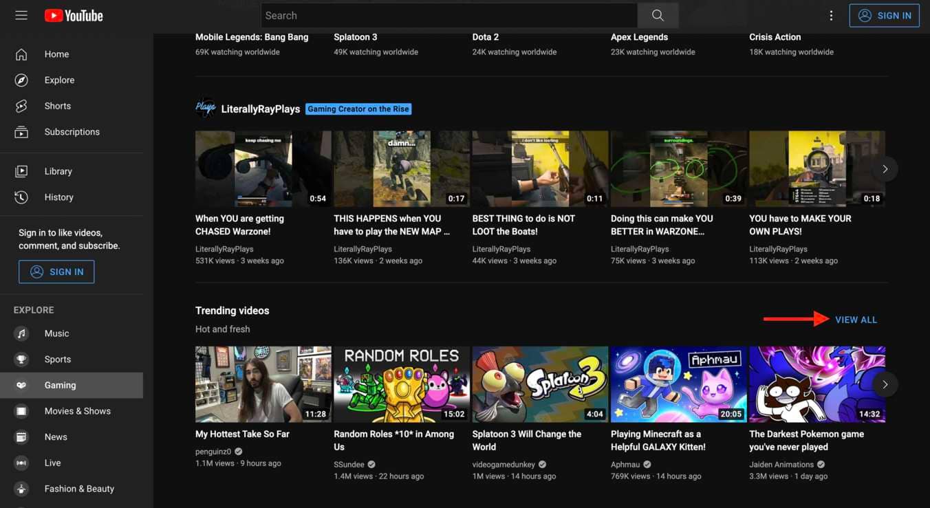Select History in sidebar menu
Viewport: 930px width, 508px height.
tap(72, 197)
